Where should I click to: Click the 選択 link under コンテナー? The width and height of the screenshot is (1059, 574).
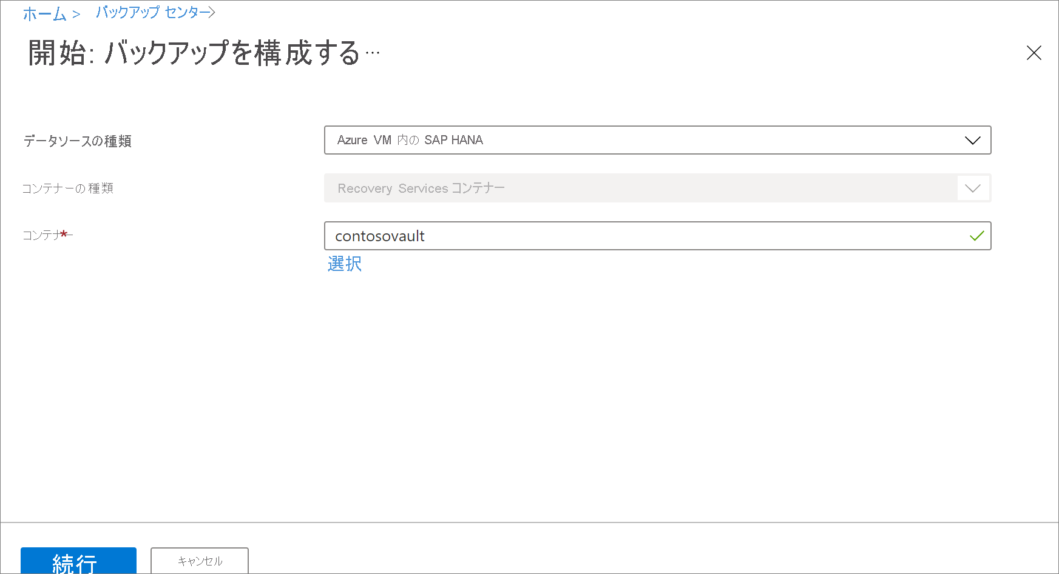(345, 264)
